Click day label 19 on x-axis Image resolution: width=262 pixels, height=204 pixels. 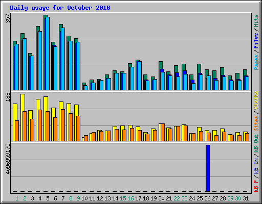pos(154,198)
